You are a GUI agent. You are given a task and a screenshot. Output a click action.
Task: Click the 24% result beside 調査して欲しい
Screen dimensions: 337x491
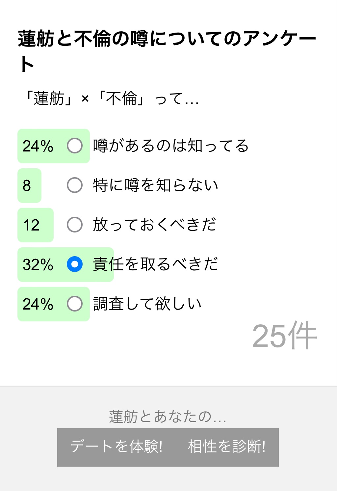pos(38,304)
